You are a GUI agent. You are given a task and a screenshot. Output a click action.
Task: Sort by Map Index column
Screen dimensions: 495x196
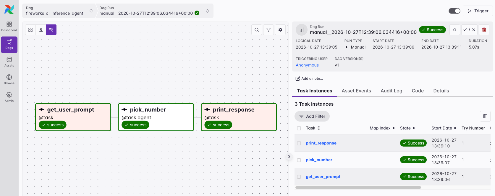point(382,128)
